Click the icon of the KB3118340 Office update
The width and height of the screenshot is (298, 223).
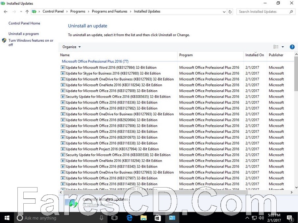[63, 167]
